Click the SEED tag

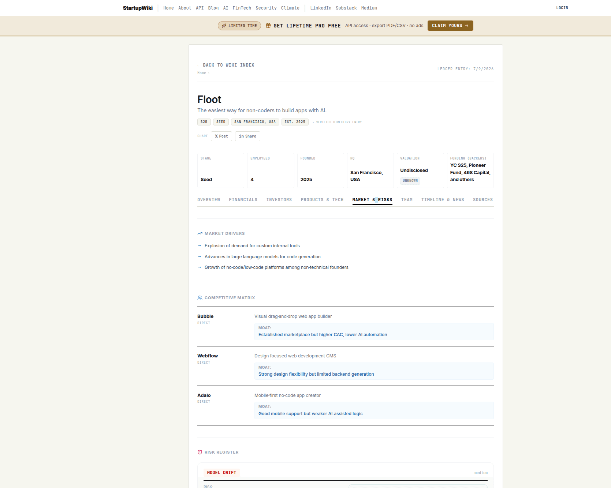tap(221, 122)
